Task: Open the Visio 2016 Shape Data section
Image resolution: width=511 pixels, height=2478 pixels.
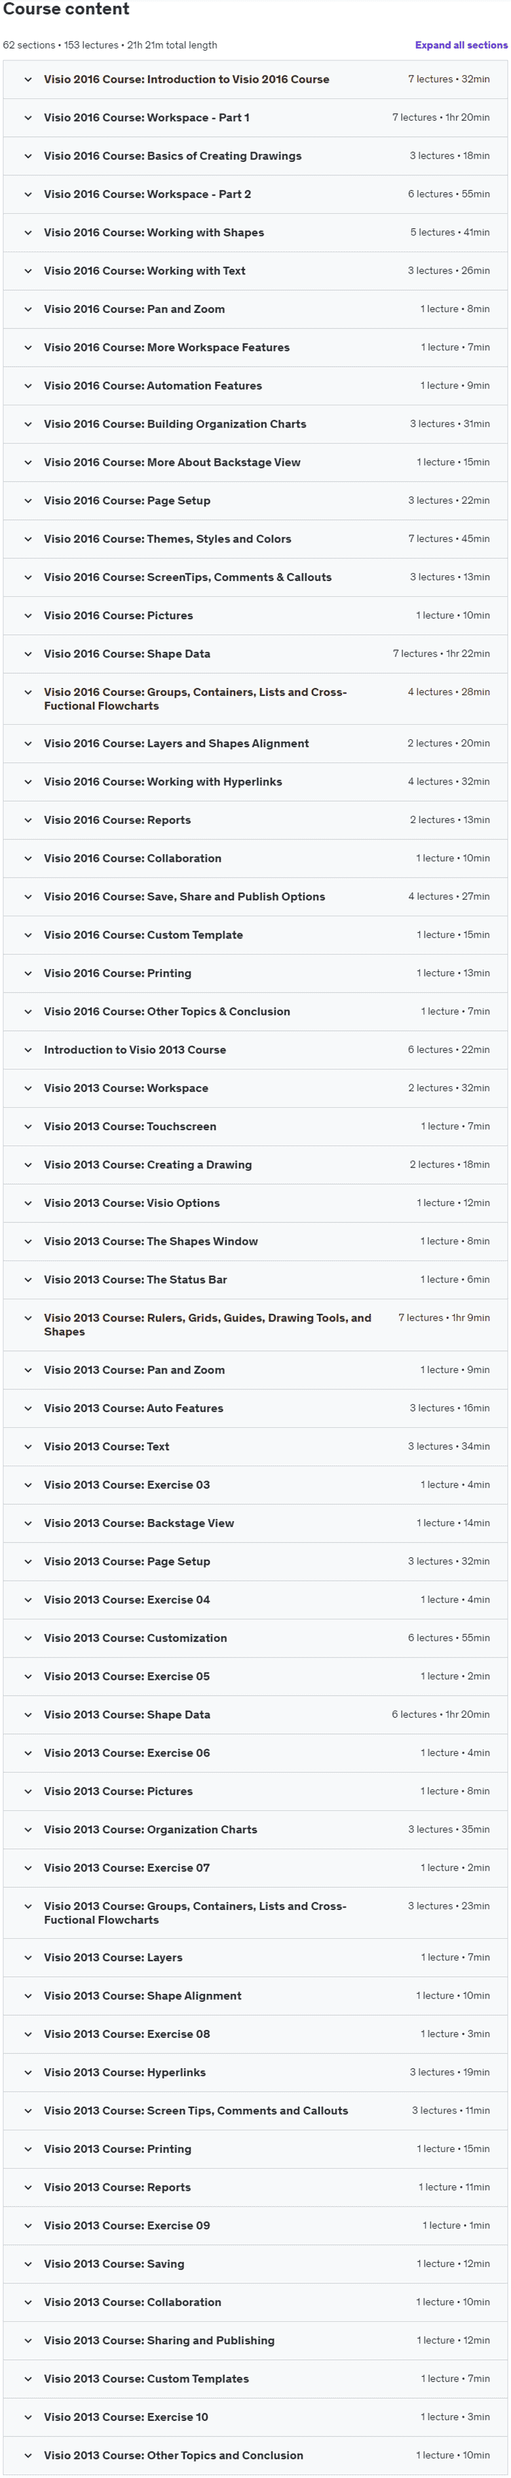Action: coord(255,654)
